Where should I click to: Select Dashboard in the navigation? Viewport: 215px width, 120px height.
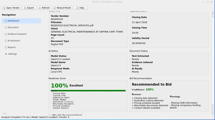[21, 21]
